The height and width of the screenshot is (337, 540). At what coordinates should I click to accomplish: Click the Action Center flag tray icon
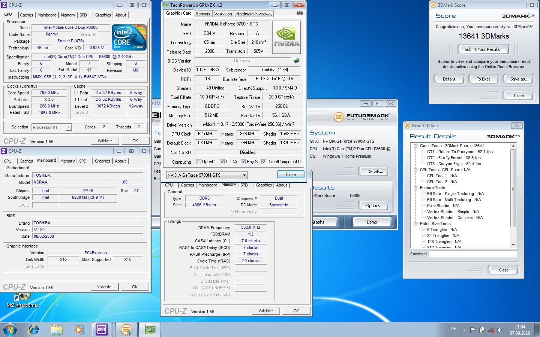(x=473, y=330)
